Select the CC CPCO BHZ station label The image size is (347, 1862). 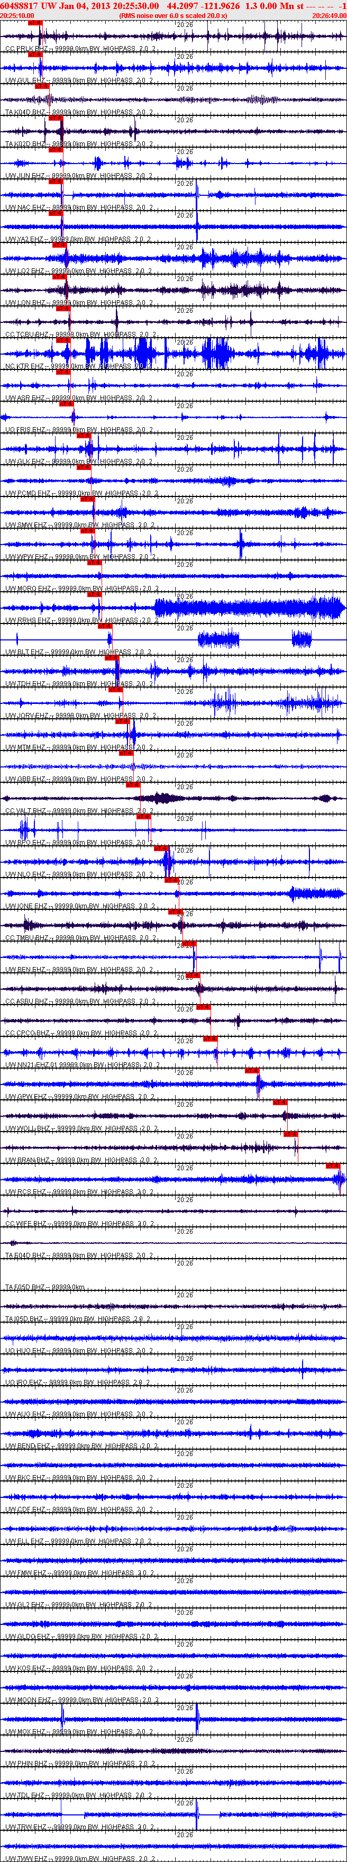[x=28, y=1034]
